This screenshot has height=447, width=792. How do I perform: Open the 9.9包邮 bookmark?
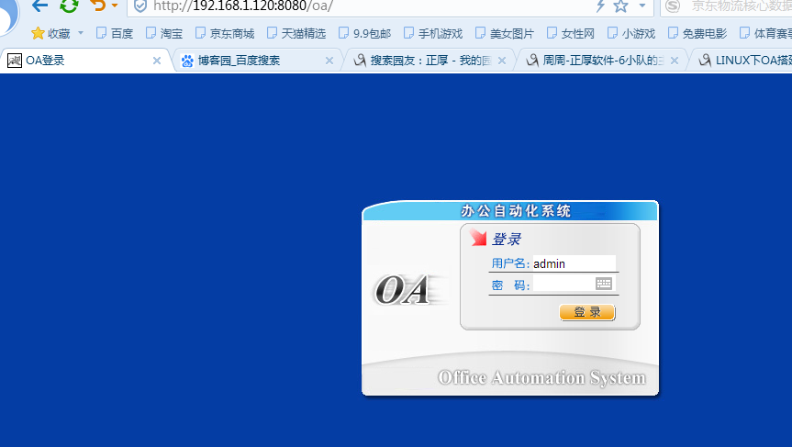[x=364, y=33]
